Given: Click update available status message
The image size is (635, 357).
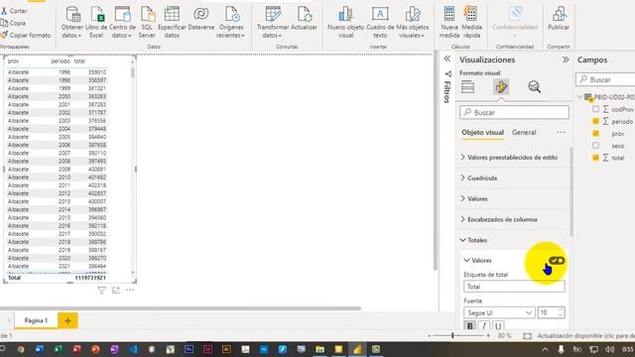Looking at the screenshot, I should (585, 336).
